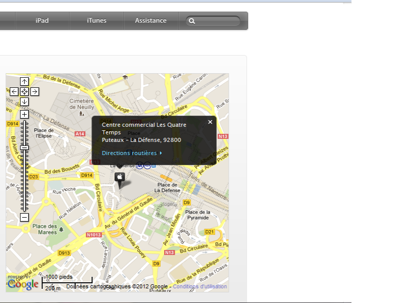
Task: Click Puteaux – La Défense, 92800 address
Action: 141,140
